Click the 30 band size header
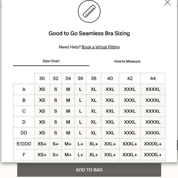Viewport: 178px width, 178px height. point(42,79)
